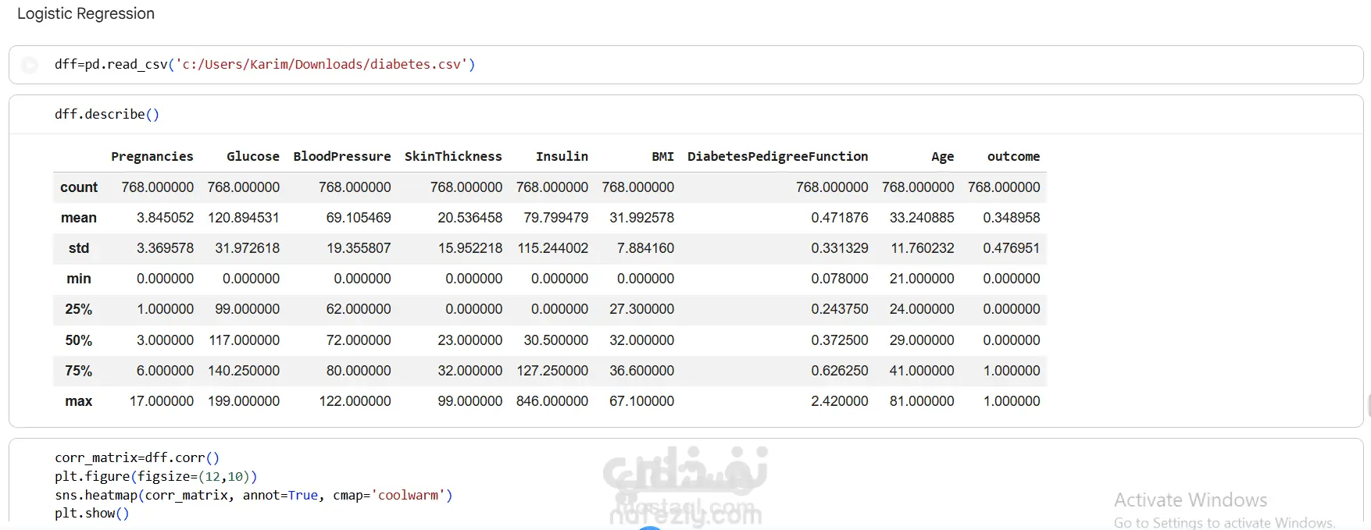Click the 25% row label
This screenshot has width=1371, height=530.
click(x=79, y=309)
